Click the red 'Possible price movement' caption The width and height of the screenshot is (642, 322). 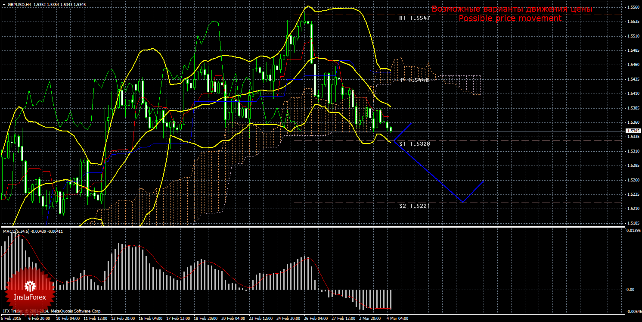(510, 19)
